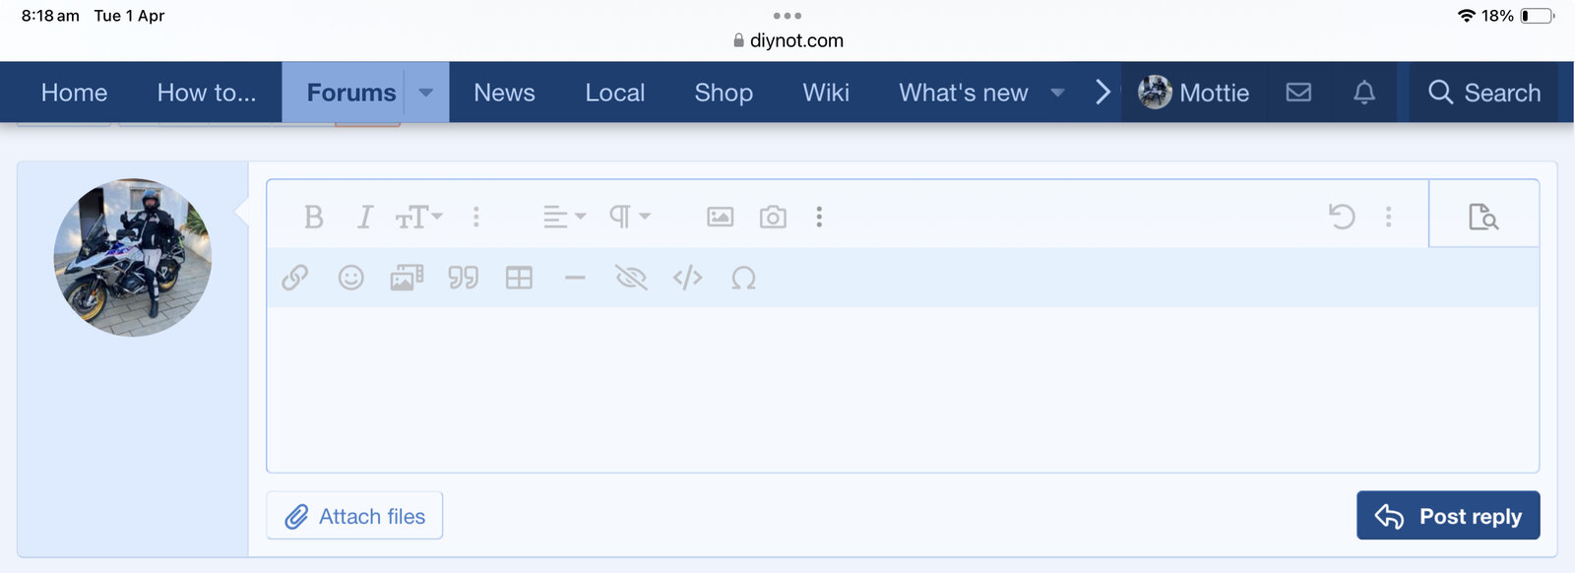Go to the Wiki menu item
The width and height of the screenshot is (1575, 573).
point(825,93)
